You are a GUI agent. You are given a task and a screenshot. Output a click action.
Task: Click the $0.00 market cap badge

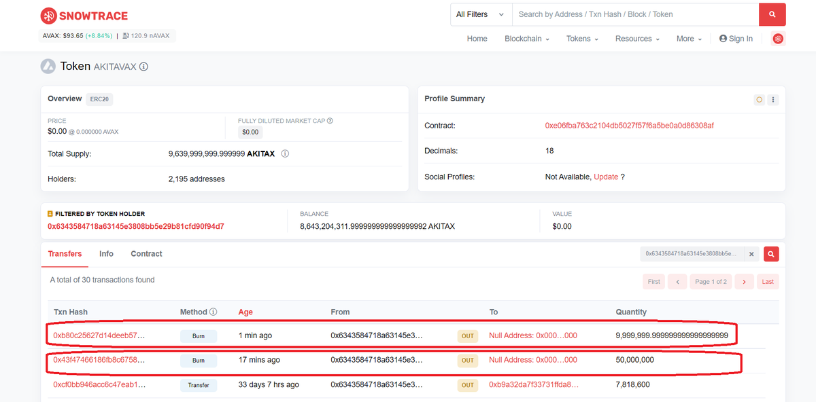point(250,132)
